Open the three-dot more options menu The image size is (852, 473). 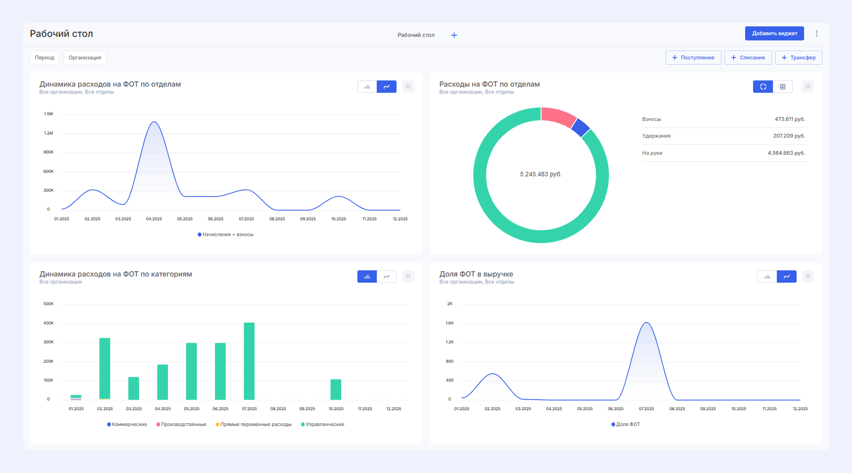pyautogui.click(x=816, y=33)
